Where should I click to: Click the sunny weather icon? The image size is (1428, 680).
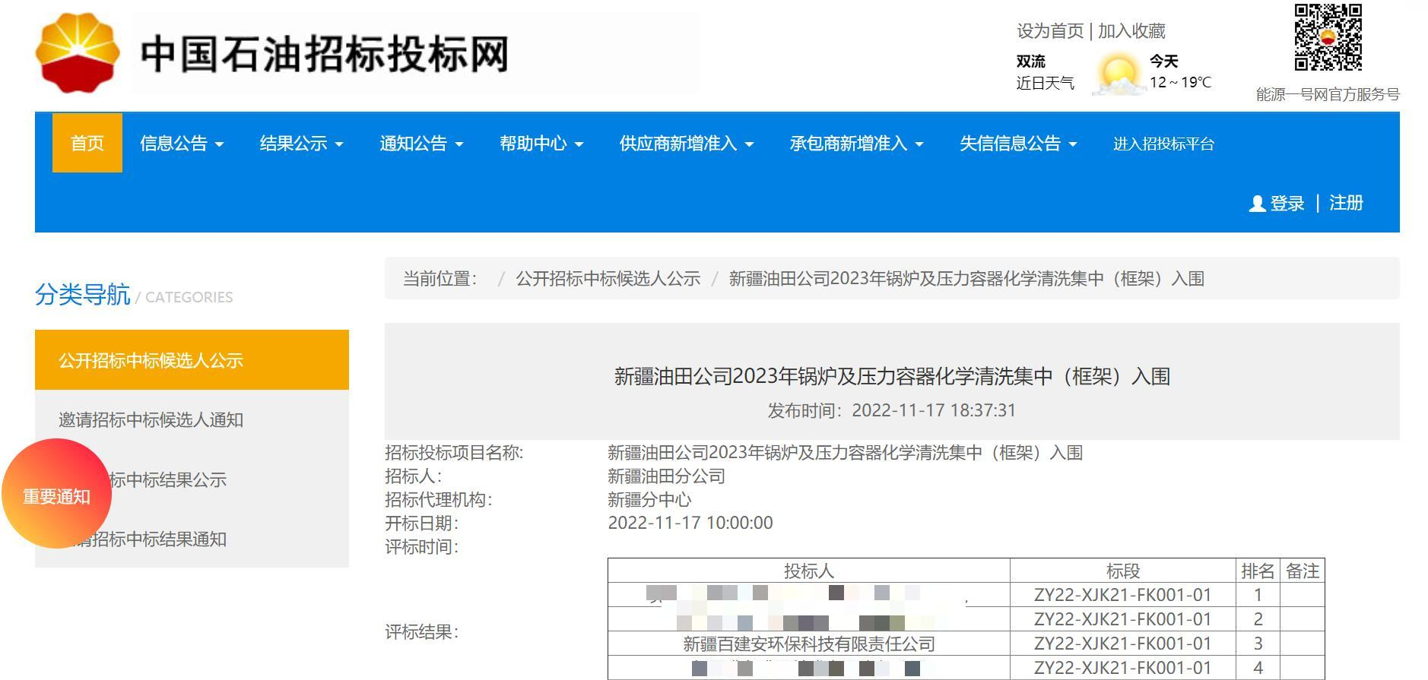point(1119,74)
